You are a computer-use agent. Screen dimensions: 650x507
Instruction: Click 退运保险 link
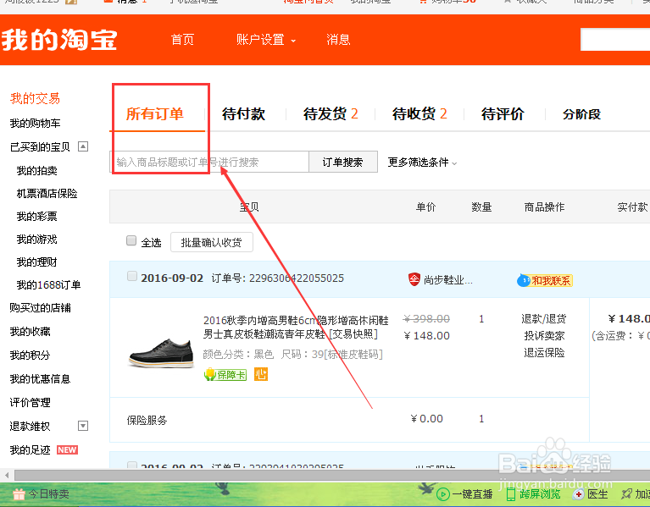click(x=544, y=353)
